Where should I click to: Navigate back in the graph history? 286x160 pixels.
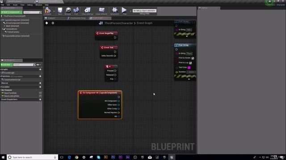tap(46, 23)
